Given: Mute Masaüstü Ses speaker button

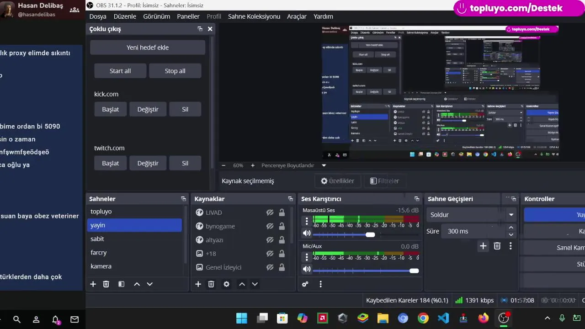Looking at the screenshot, I should 307,233.
